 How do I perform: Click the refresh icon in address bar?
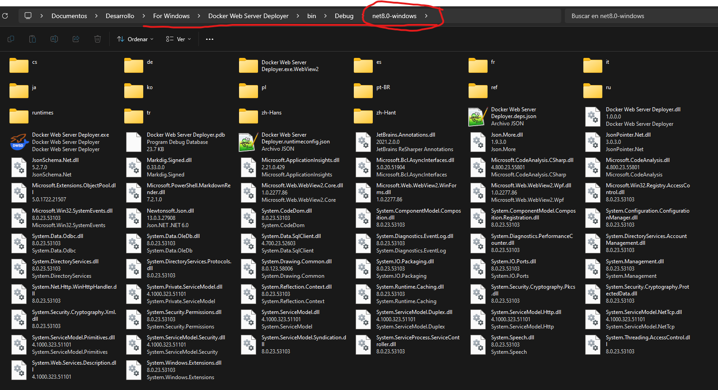click(x=5, y=16)
